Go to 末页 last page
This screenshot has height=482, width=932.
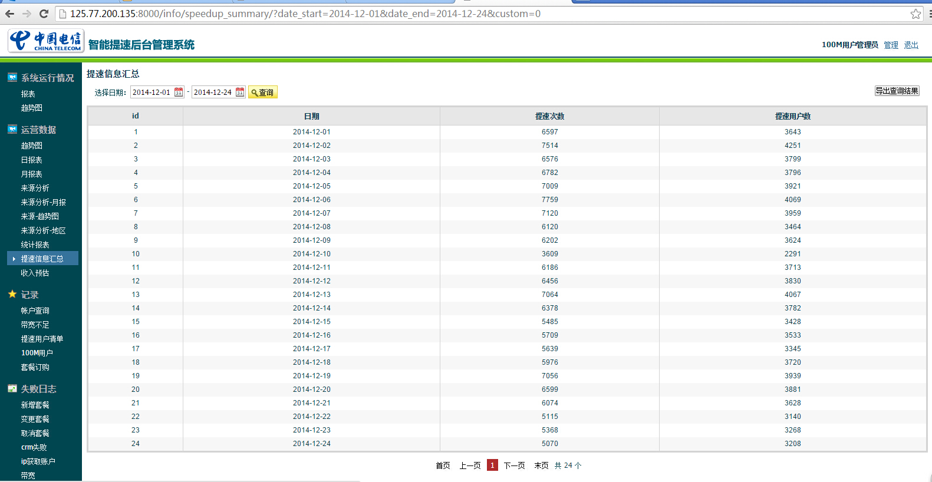tap(541, 466)
